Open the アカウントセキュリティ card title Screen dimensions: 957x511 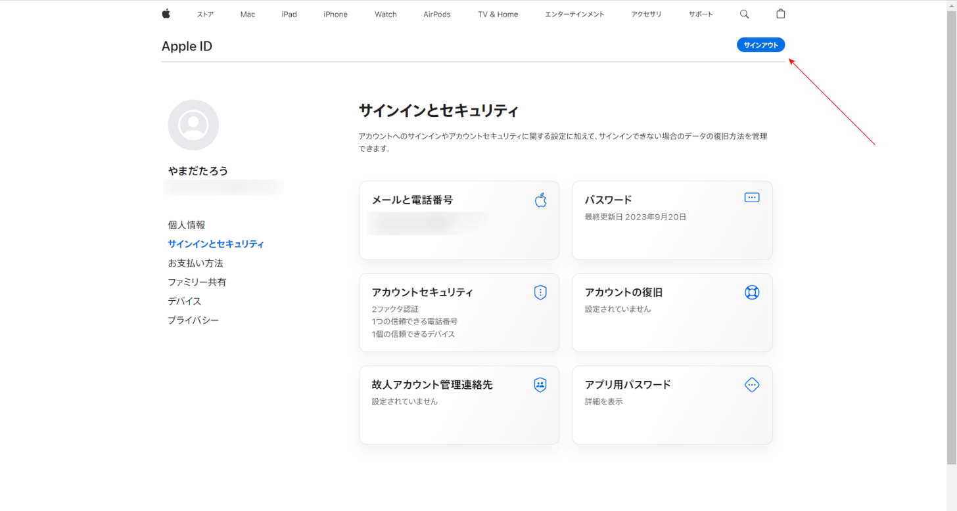423,292
